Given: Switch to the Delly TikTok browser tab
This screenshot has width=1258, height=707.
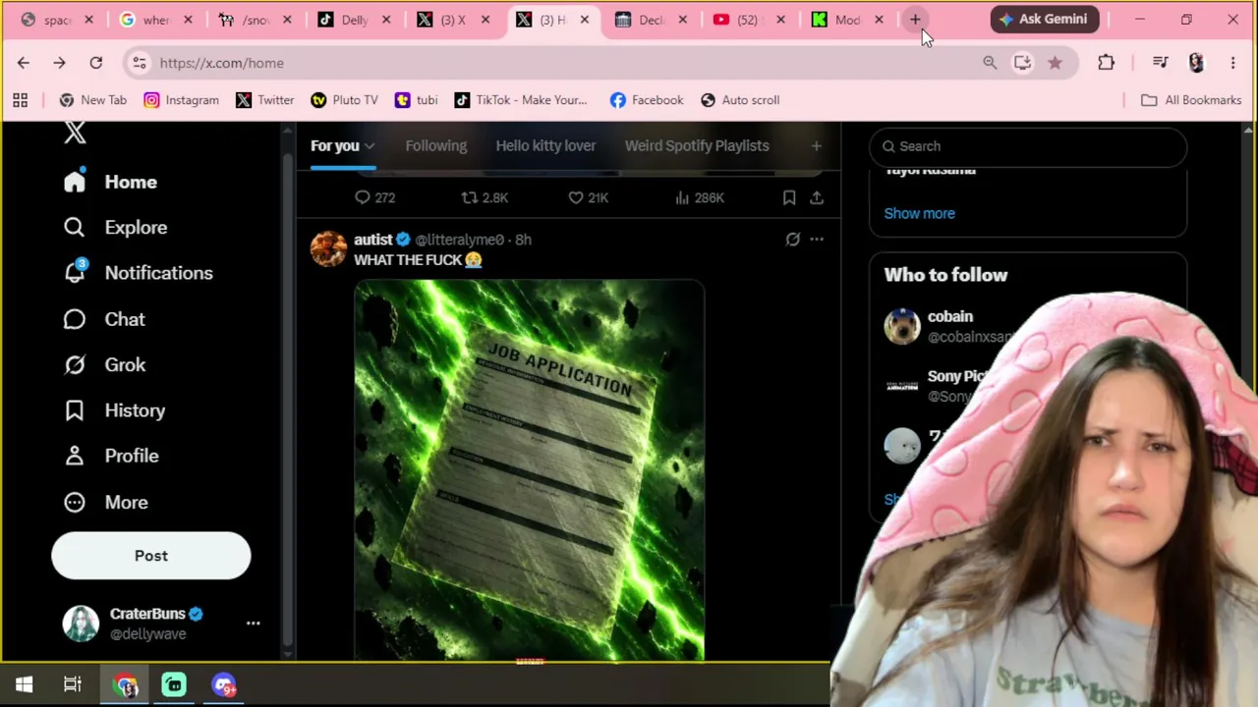Looking at the screenshot, I should click(354, 20).
